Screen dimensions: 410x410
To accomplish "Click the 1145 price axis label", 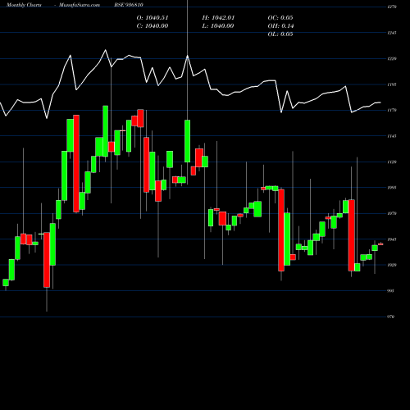I will pos(392,136).
